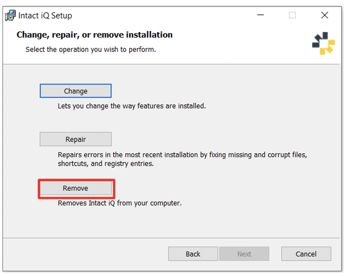Image resolution: width=345 pixels, height=276 pixels.
Task: Select the Repair installation option
Action: 75,139
